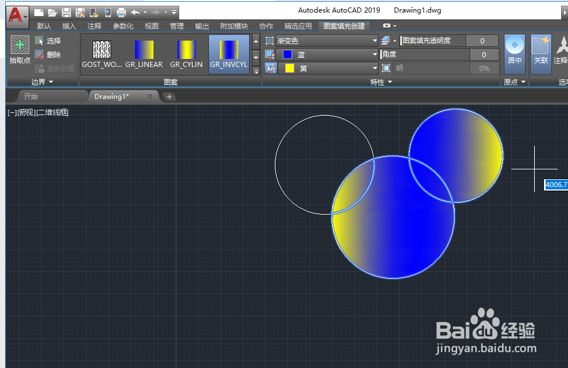Click the hatch type icon
Screen dimensions: 568x368
[270, 41]
